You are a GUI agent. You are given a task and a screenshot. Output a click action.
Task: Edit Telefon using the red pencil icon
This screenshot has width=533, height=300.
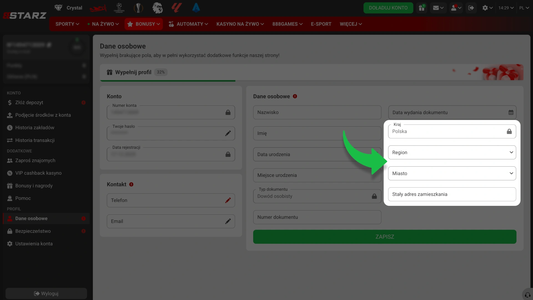[228, 200]
